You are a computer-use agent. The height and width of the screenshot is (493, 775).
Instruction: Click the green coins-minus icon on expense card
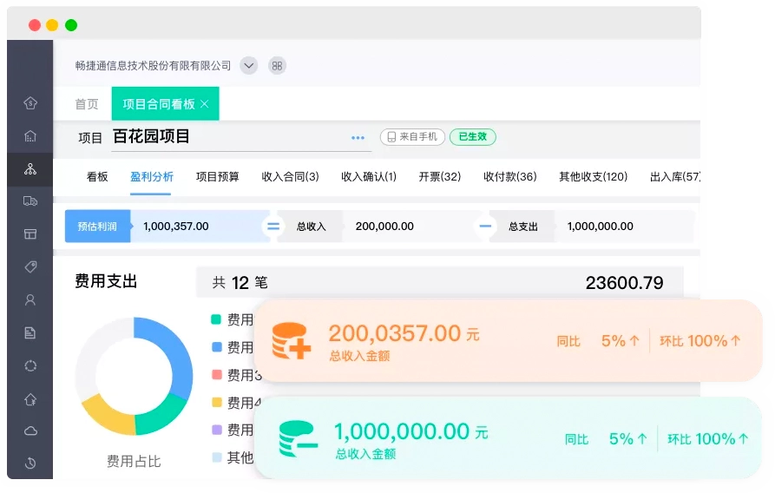(x=298, y=438)
